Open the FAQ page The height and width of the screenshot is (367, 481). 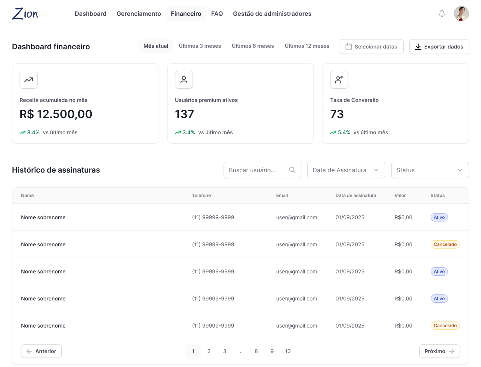[217, 14]
